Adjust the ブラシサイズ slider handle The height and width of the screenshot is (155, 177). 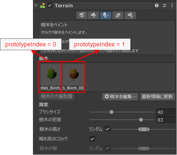(111, 112)
